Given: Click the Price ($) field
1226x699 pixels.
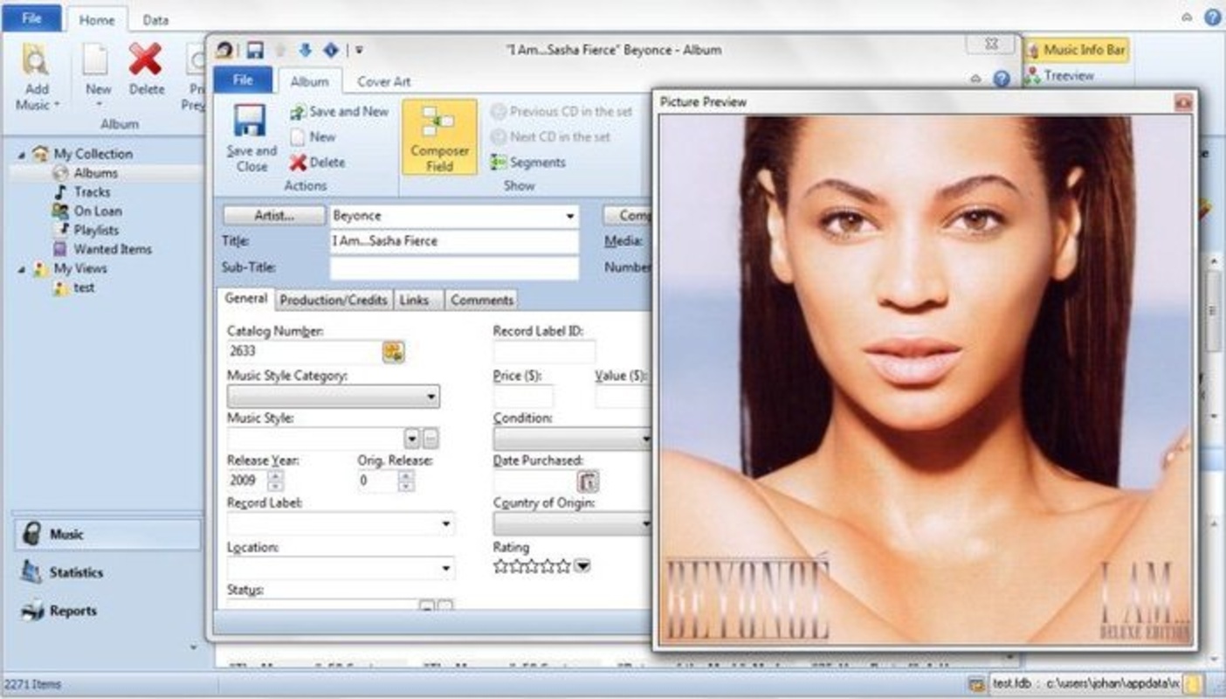Looking at the screenshot, I should pyautogui.click(x=523, y=397).
